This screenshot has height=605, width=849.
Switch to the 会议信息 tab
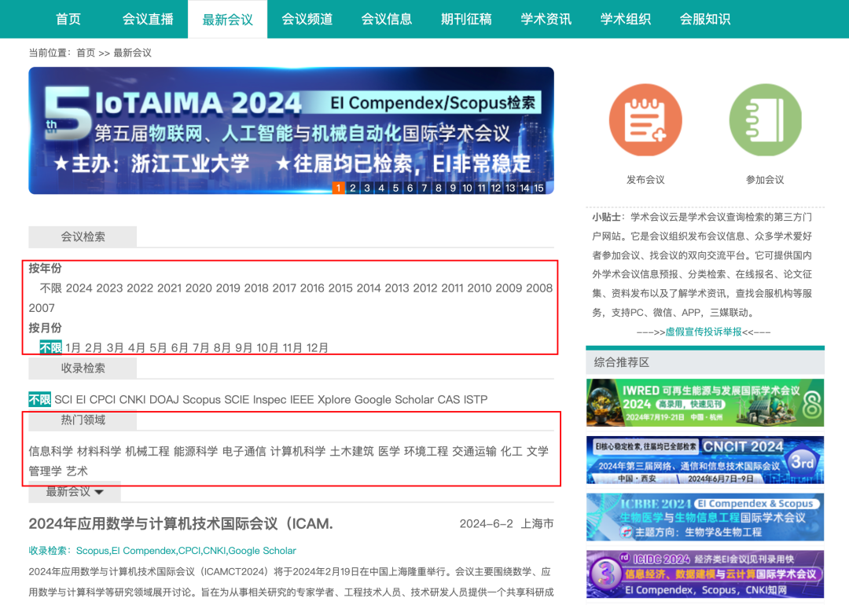click(387, 19)
